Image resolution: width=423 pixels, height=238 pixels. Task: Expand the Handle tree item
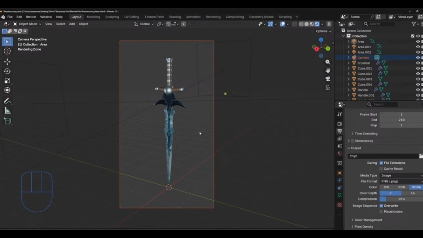[x=348, y=90]
